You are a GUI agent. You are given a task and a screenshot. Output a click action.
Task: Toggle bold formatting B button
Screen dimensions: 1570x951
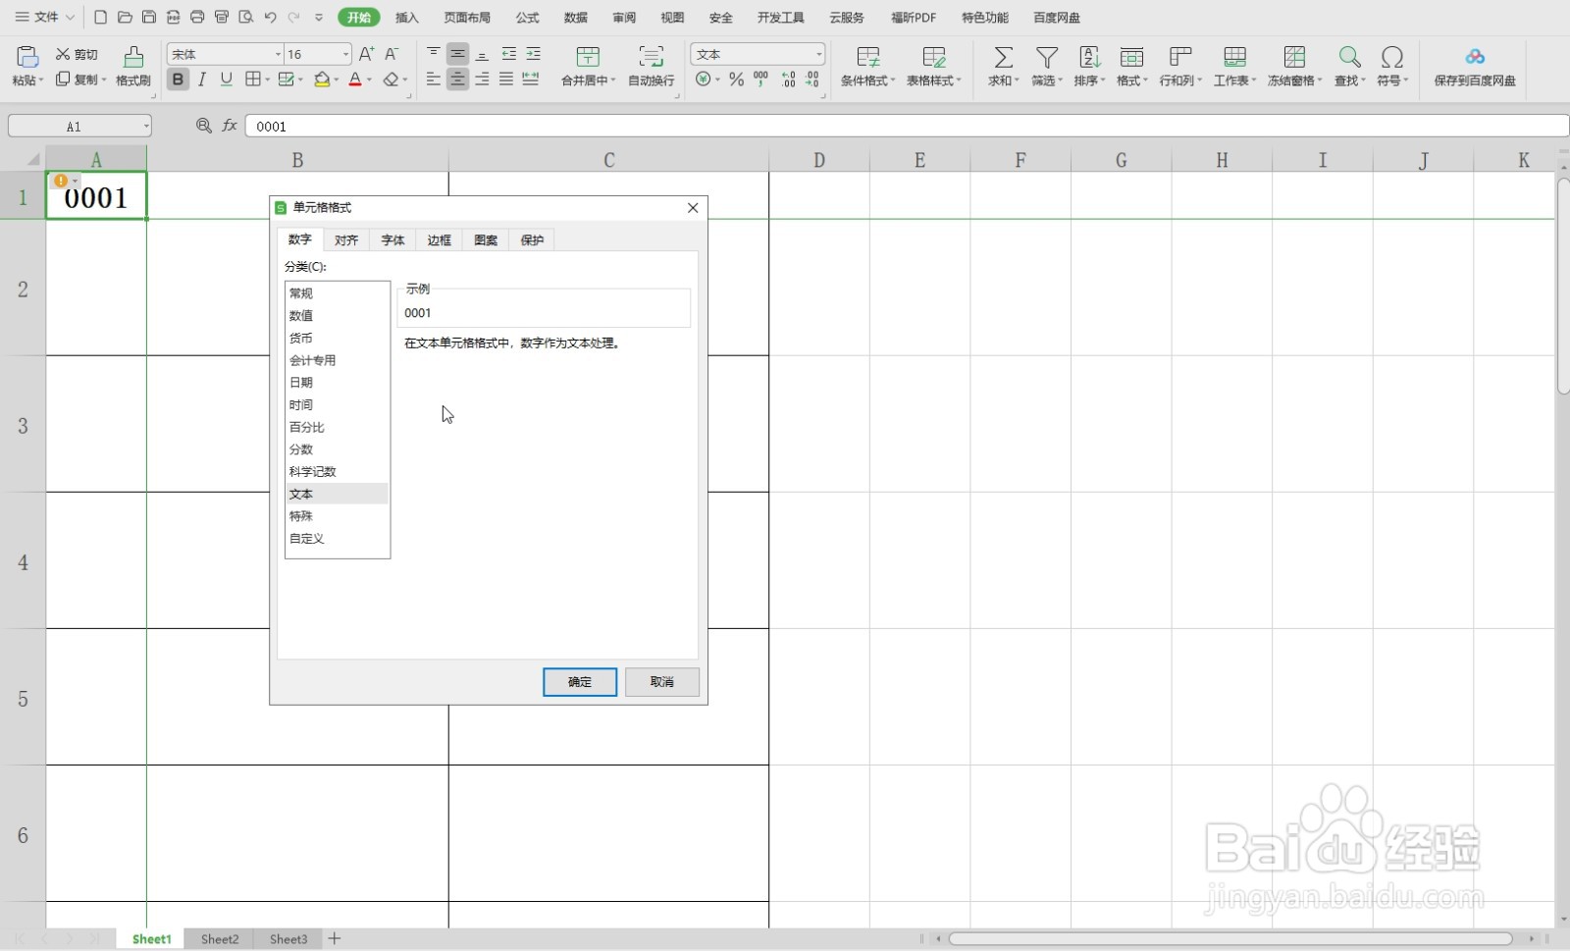[178, 79]
